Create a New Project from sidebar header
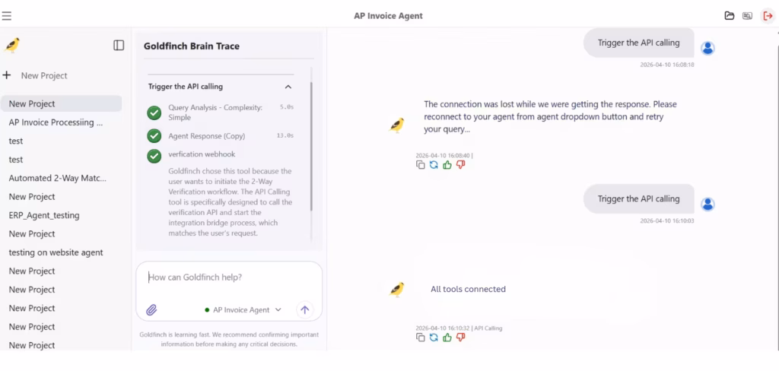Image resolution: width=779 pixels, height=371 pixels. pyautogui.click(x=43, y=75)
